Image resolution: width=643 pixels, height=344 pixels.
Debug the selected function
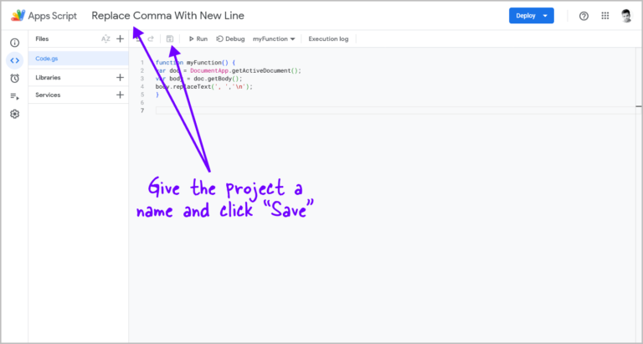[x=230, y=39]
